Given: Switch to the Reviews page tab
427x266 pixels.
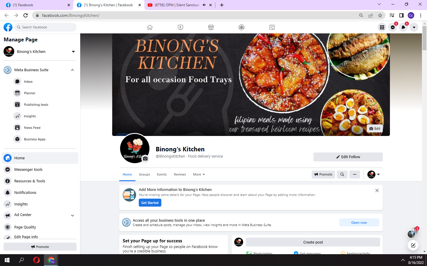Looking at the screenshot, I should 180,174.
